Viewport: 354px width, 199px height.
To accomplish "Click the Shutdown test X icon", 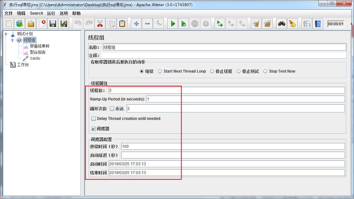I will click(206, 24).
